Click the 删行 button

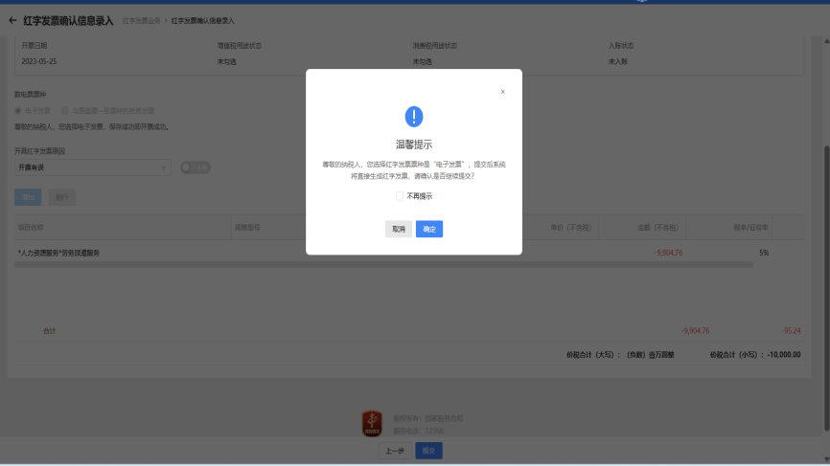(62, 197)
